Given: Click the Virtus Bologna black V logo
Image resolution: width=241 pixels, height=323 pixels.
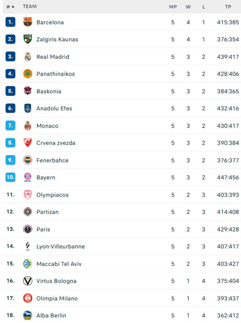Looking at the screenshot, I should [x=28, y=281].
